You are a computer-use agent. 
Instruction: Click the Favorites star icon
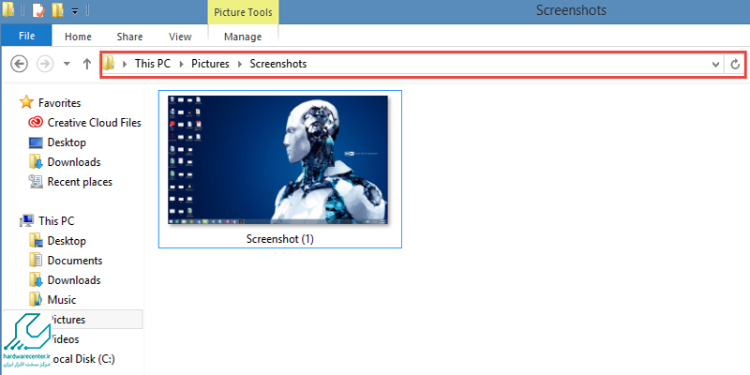tap(26, 102)
